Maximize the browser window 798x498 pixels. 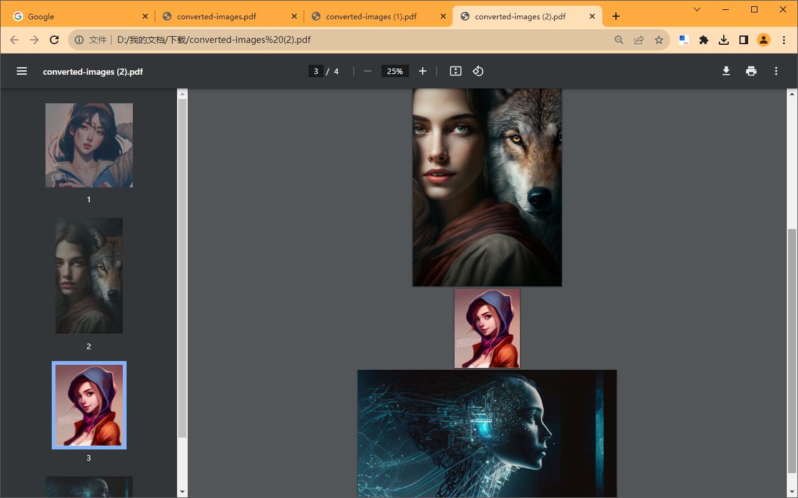point(754,9)
